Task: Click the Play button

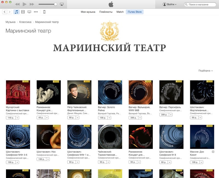Action: [25, 4]
